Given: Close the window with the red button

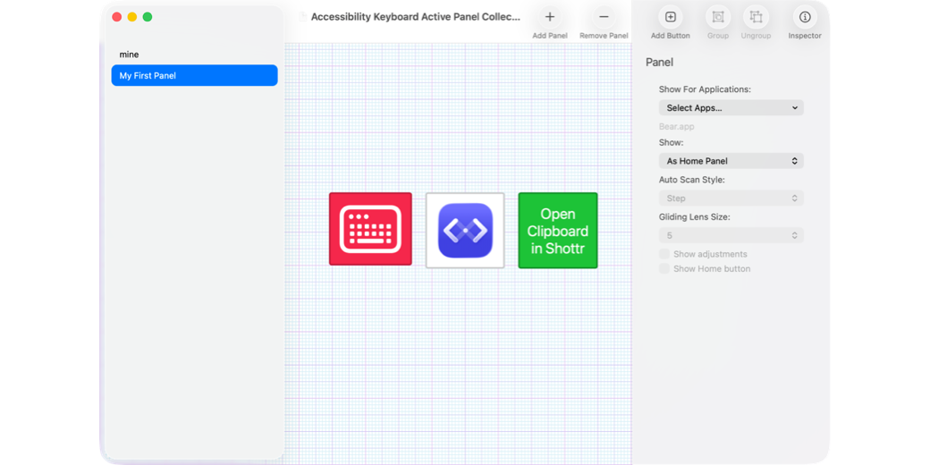Looking at the screenshot, I should [117, 17].
